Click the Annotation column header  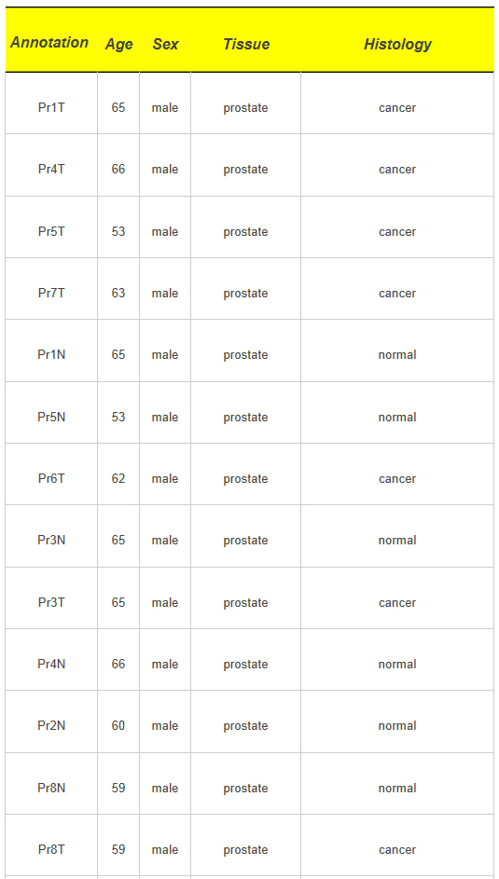click(49, 43)
